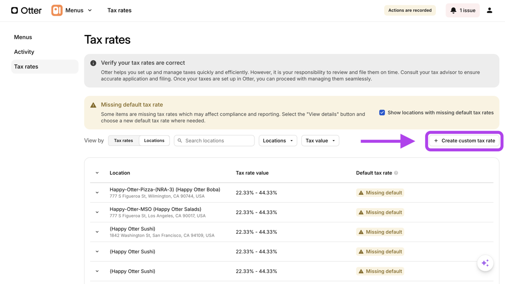Click Create custom tax rate button

(x=464, y=141)
